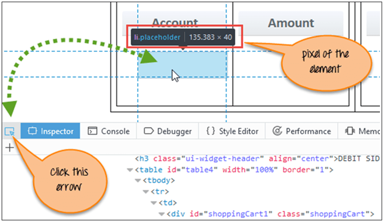Select the h3 ui-widget-header markup line
385x222 pixels.
253,158
